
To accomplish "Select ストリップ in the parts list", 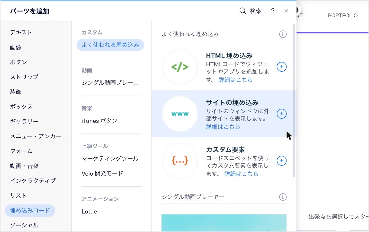I will pyautogui.click(x=24, y=77).
